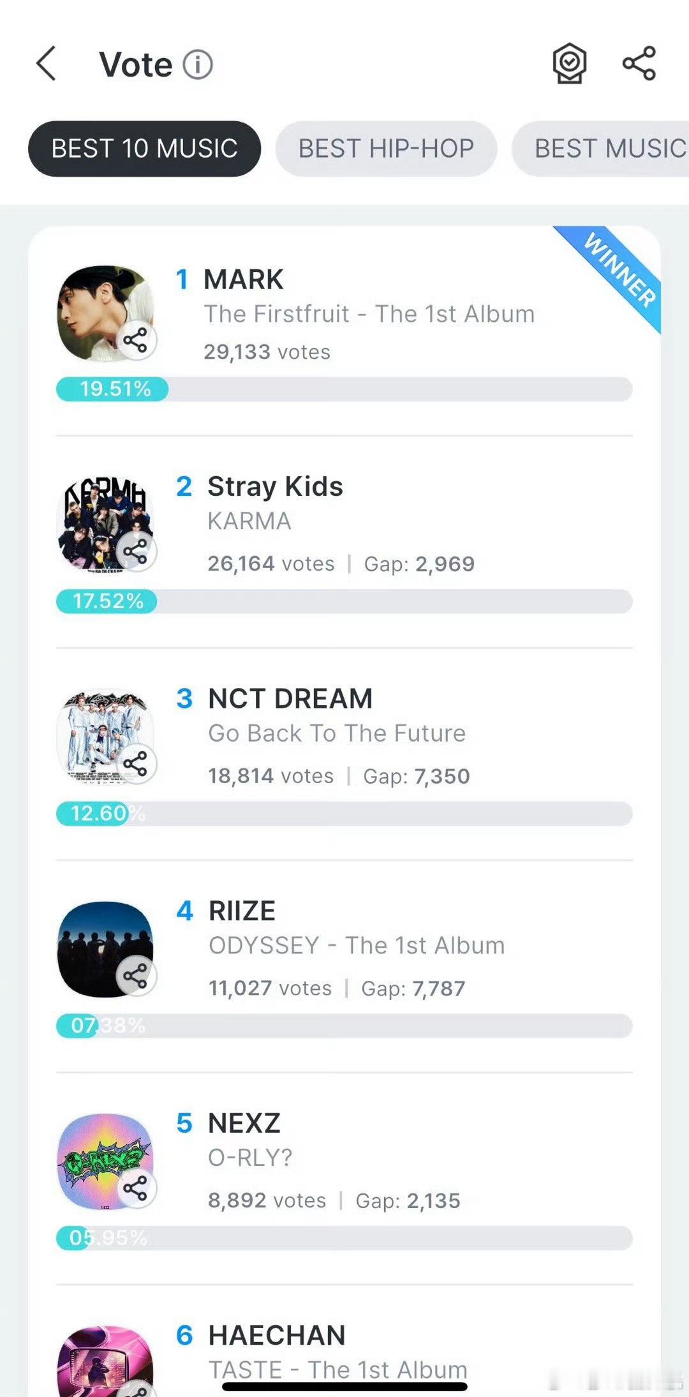Share MARK's album entry
689x1397 pixels.
(x=135, y=340)
